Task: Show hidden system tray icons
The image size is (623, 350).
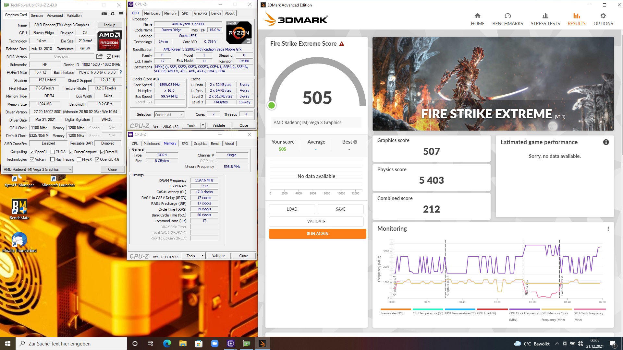Action: 557,344
